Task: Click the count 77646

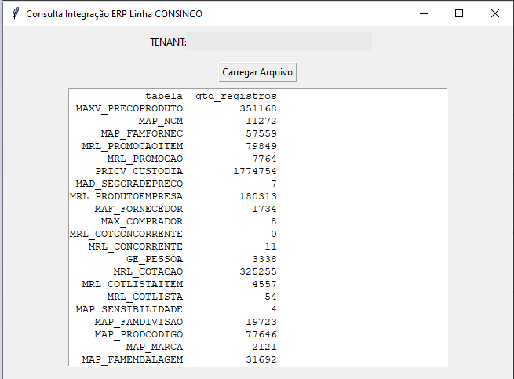Action: point(261,334)
